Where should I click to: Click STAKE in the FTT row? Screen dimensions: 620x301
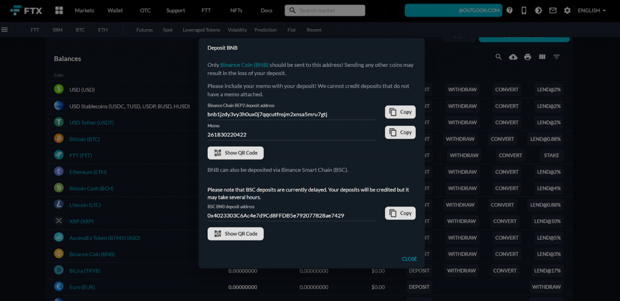pos(551,156)
